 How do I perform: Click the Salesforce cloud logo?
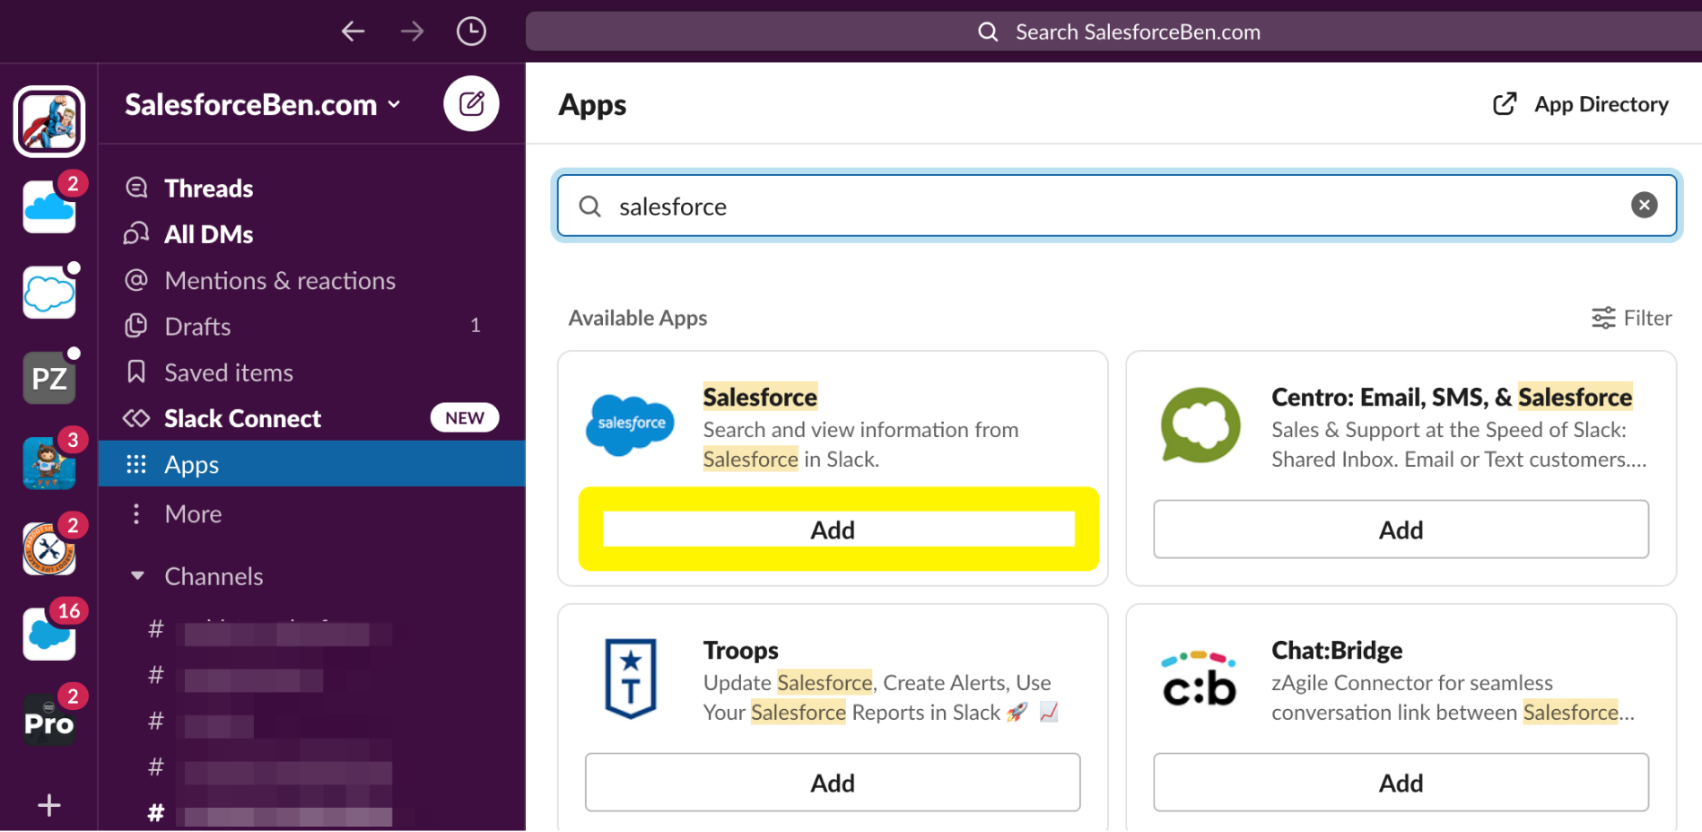pos(631,424)
